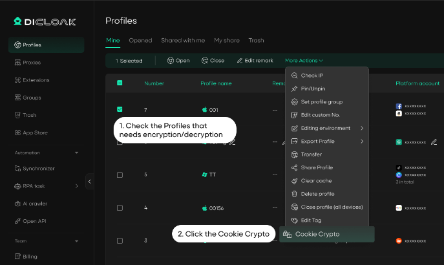Click the Open button in the toolbar
The width and height of the screenshot is (444, 265).
point(178,61)
